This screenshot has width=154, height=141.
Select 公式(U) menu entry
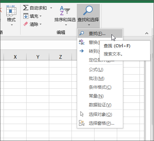pyautogui.click(x=100, y=70)
